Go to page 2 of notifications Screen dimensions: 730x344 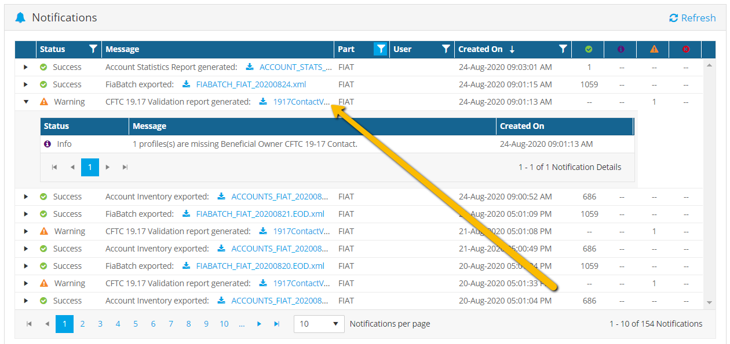pos(82,324)
